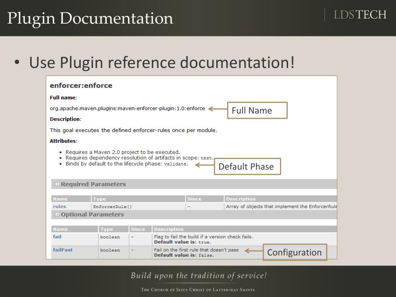Select 'Requires dependency resolution of artifacts' line

click(139, 158)
